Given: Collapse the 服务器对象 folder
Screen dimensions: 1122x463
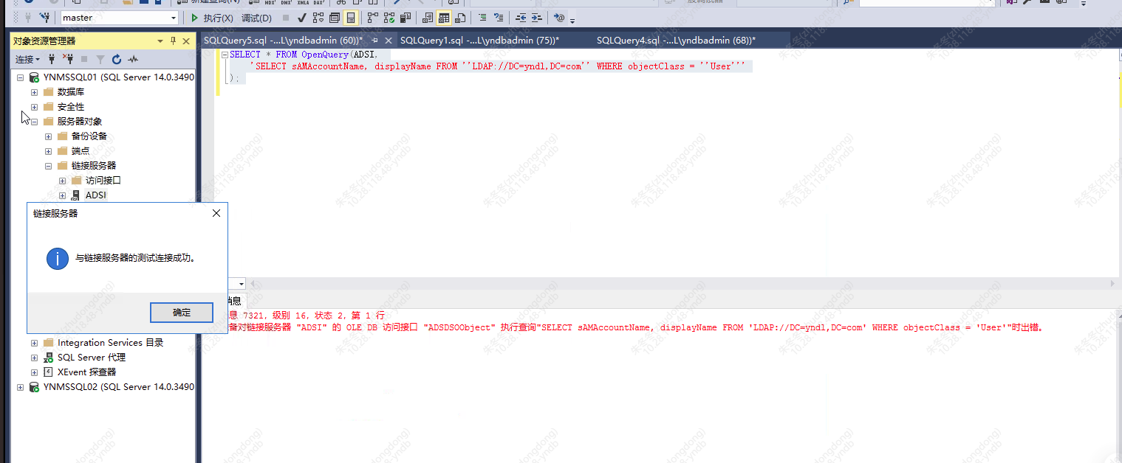Looking at the screenshot, I should [x=34, y=122].
